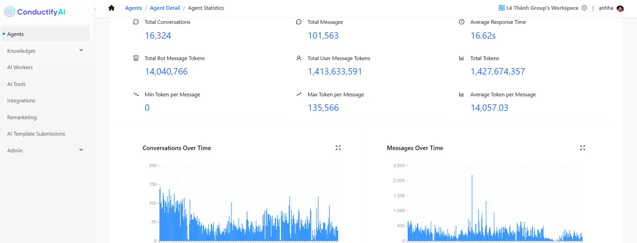Viewport: 637px width, 243px height.
Task: Expand the Knowledges submenu
Action: pyautogui.click(x=81, y=51)
